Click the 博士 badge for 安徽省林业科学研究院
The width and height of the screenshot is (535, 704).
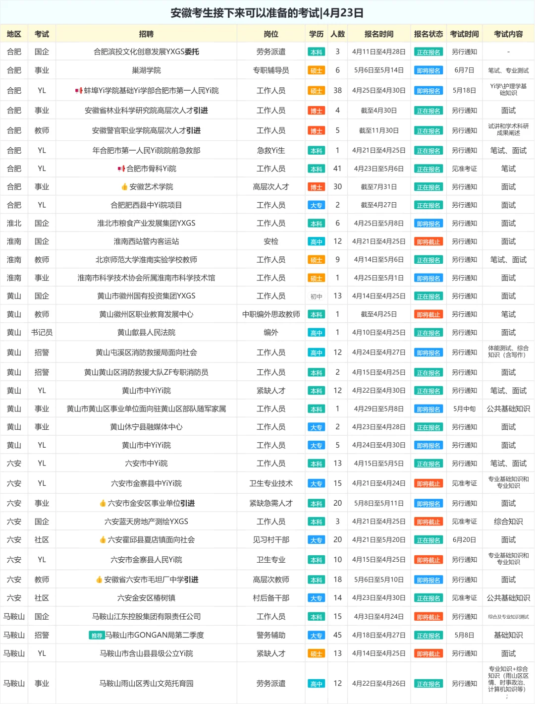click(x=317, y=110)
